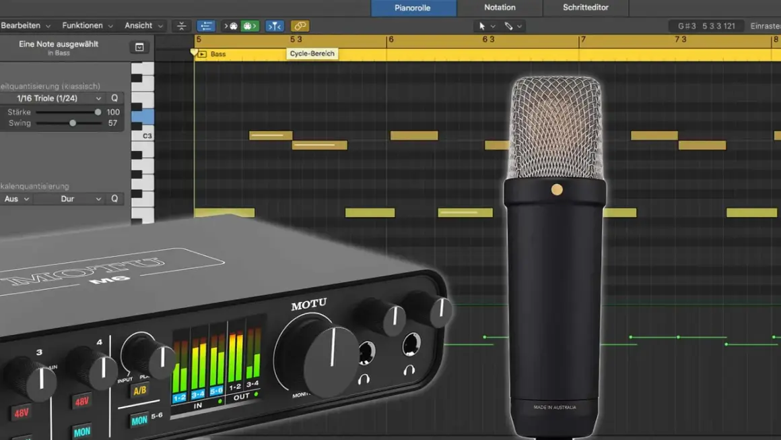This screenshot has height=440, width=781.
Task: Toggle the blue automation/list view button
Action: point(206,26)
